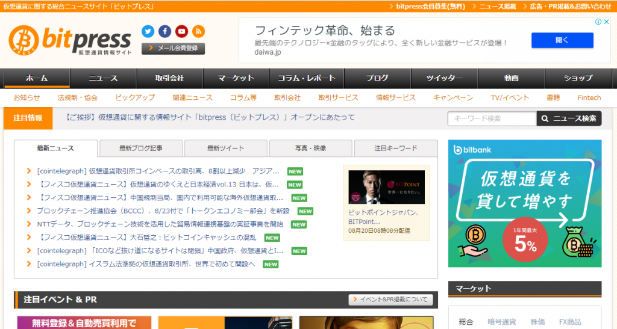
Task: Click the フィンテック革命、始まる ad headline
Action: (325, 30)
